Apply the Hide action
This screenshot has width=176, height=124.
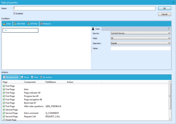pyautogui.click(x=35, y=77)
